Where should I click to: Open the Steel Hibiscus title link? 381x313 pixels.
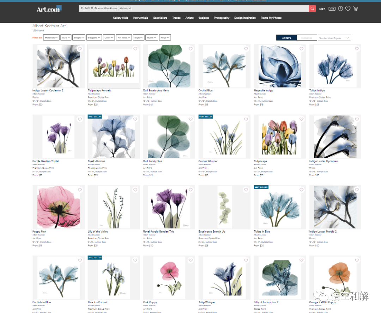coord(96,161)
